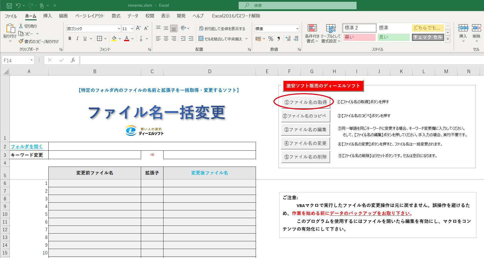This screenshot has height=258, width=484.
Task: Click the Undo arrow icon
Action: coord(18,5)
